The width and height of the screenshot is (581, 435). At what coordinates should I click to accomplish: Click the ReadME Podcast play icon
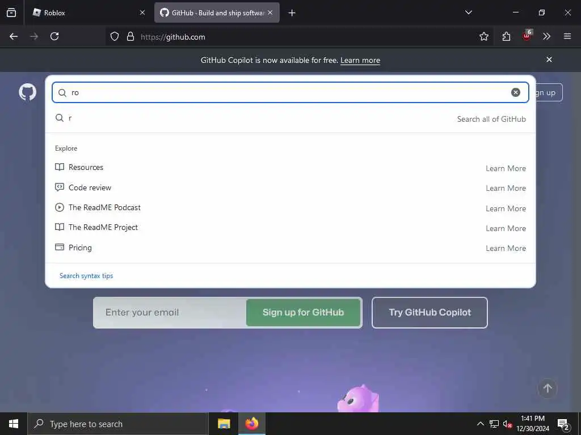point(59,207)
